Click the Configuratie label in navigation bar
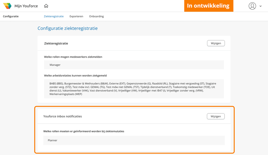This screenshot has width=268, height=155. 11,16
